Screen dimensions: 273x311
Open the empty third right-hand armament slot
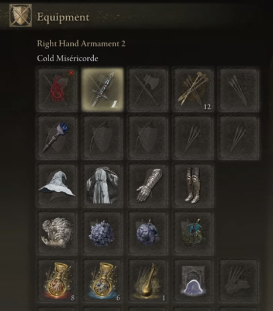point(148,90)
